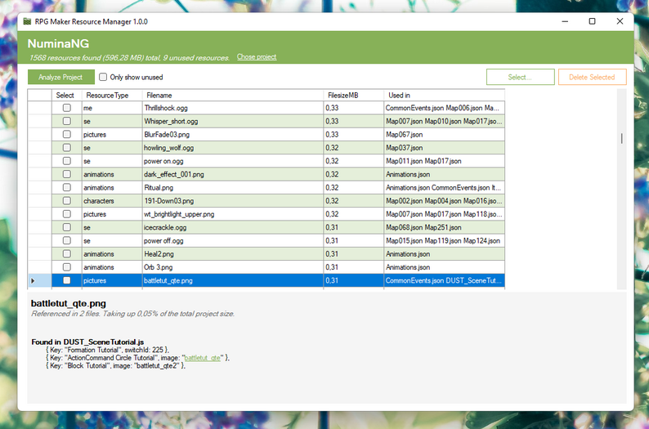
Task: Select the 191-Down03.png filename cell
Action: click(233, 201)
